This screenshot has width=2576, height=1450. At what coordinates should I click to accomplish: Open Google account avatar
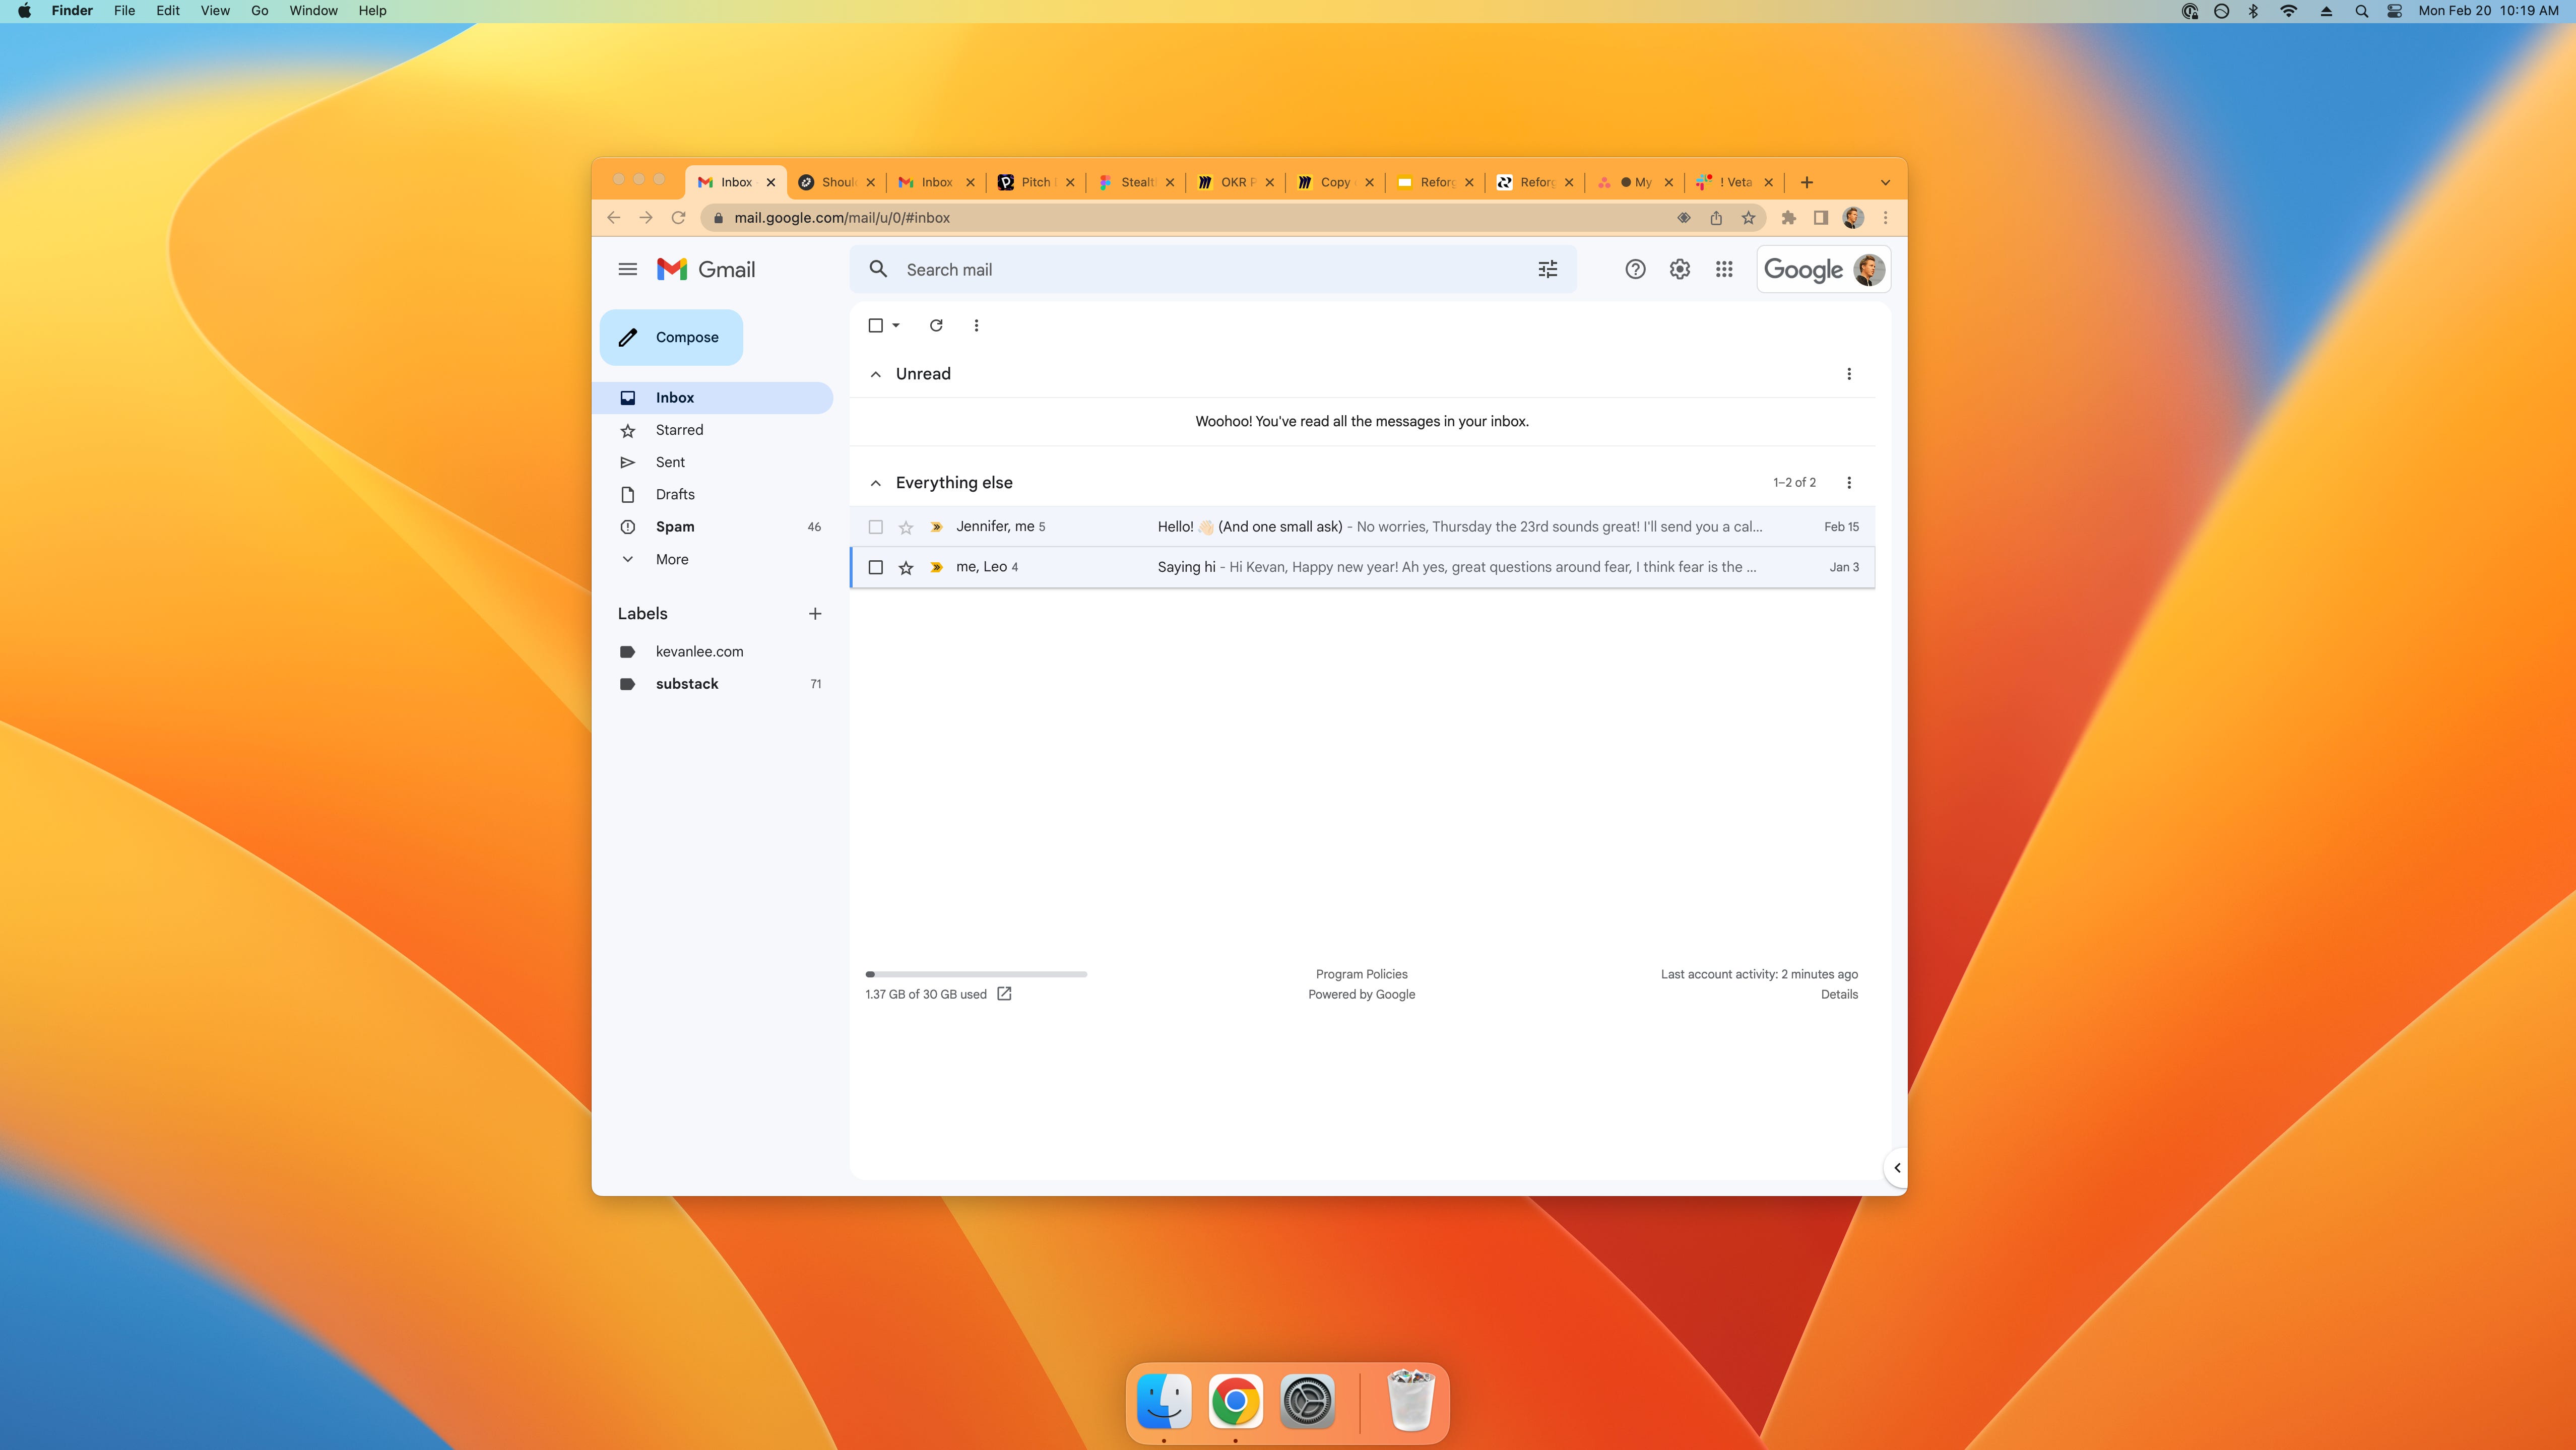pos(1868,269)
